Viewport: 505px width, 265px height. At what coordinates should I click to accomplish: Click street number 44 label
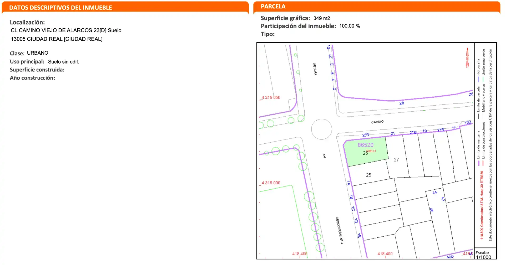(435, 193)
